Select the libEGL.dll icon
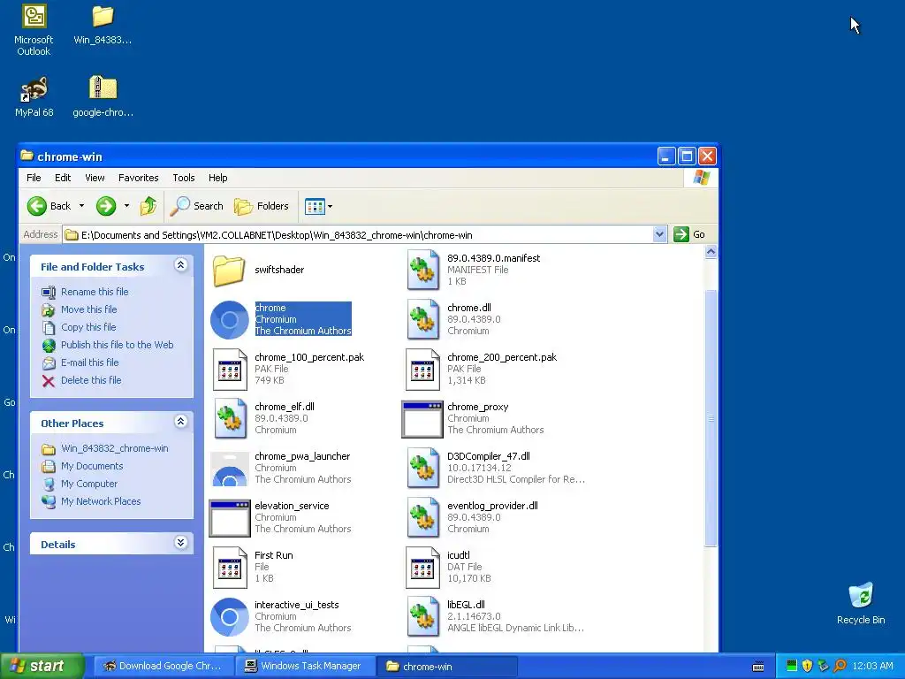905x679 pixels. [x=422, y=616]
